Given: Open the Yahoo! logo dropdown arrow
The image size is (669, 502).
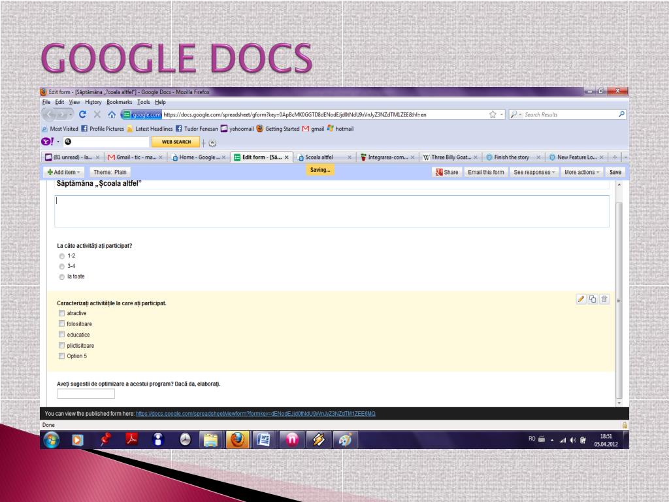Looking at the screenshot, I should pos(58,142).
